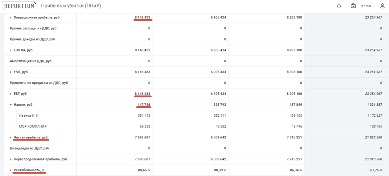Click Налоги value 447 746
Image resolution: width=389 pixels, height=176 pixels.
coord(144,105)
